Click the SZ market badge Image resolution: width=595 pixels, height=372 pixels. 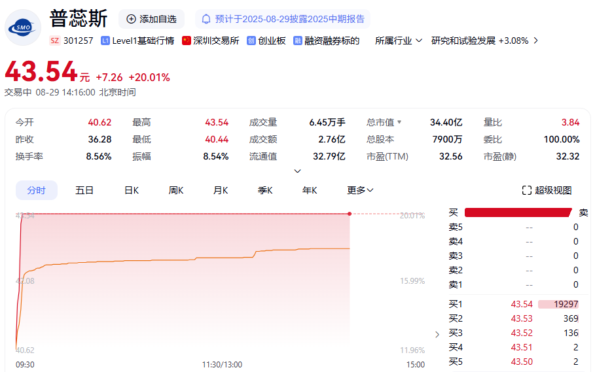54,41
